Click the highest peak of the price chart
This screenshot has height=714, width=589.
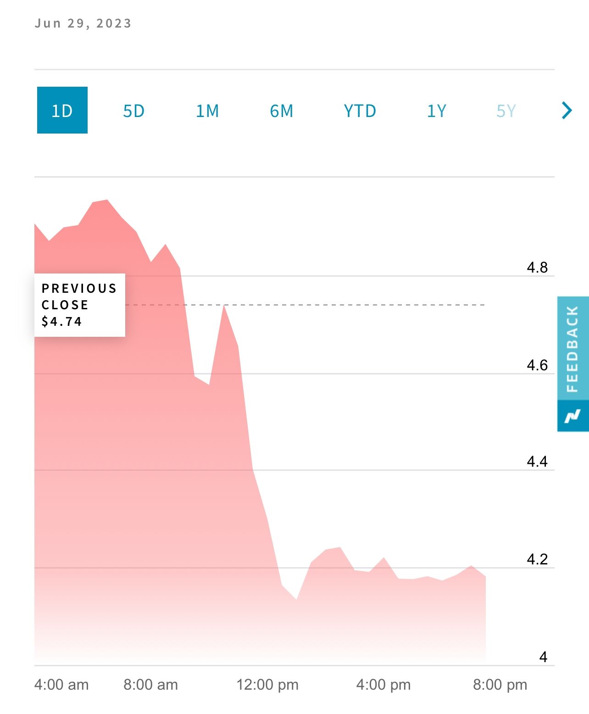pos(107,201)
